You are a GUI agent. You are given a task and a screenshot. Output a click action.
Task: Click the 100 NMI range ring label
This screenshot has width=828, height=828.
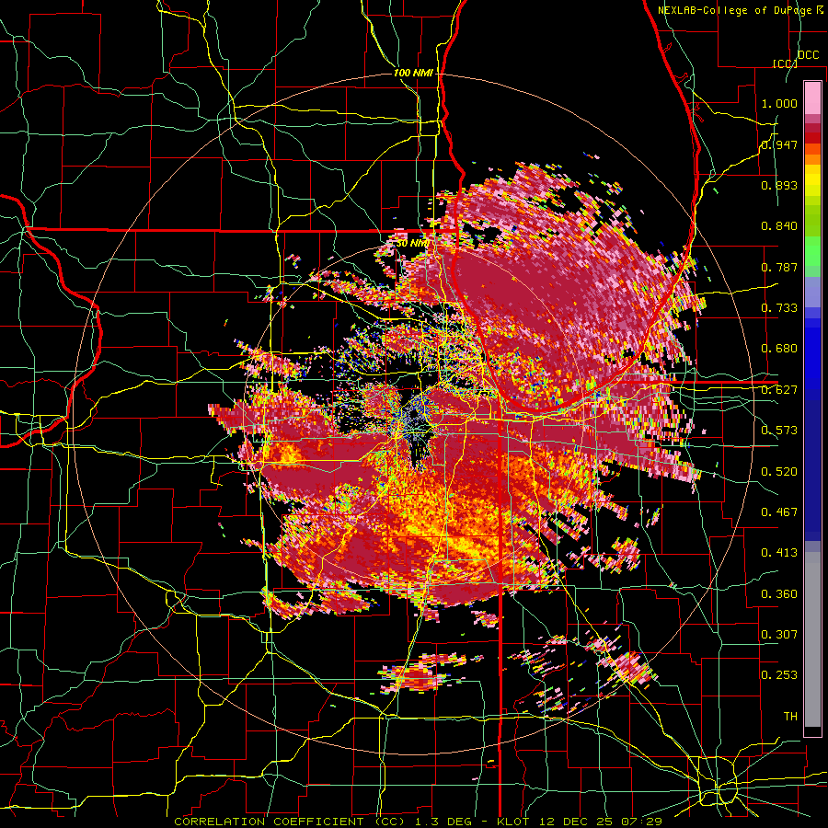(x=413, y=73)
